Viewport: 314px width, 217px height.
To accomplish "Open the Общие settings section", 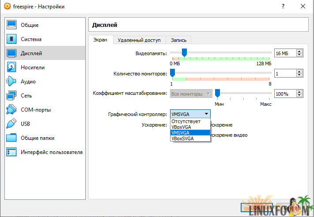I will 29,25.
